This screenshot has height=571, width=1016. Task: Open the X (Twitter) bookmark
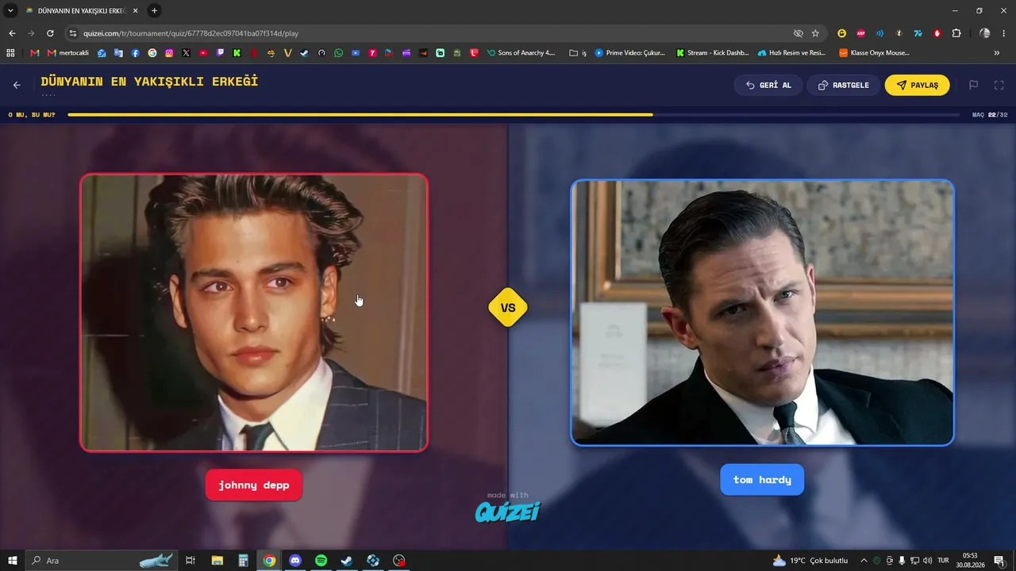(x=186, y=53)
